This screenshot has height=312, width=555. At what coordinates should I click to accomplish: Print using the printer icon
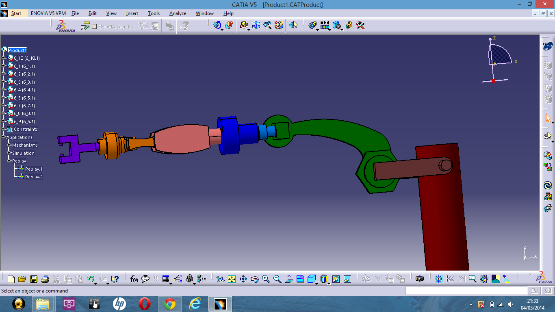pos(45,279)
